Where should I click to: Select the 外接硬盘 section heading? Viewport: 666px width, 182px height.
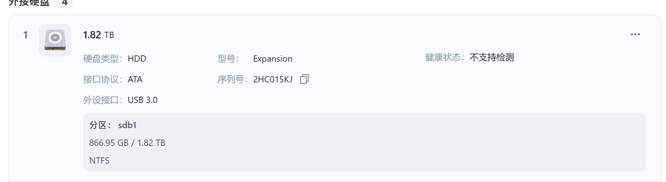(x=29, y=3)
